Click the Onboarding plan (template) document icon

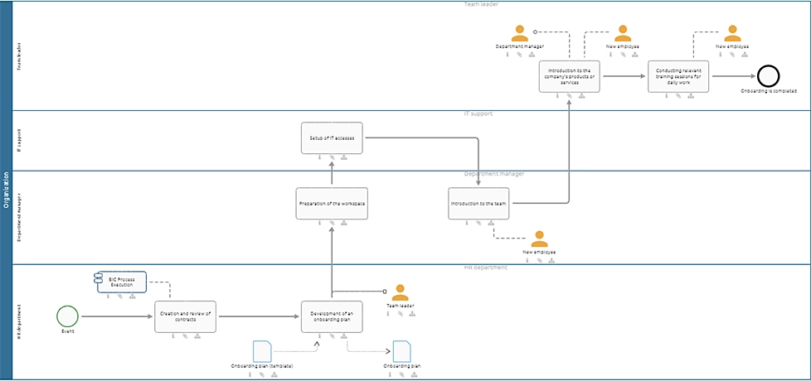pyautogui.click(x=262, y=351)
